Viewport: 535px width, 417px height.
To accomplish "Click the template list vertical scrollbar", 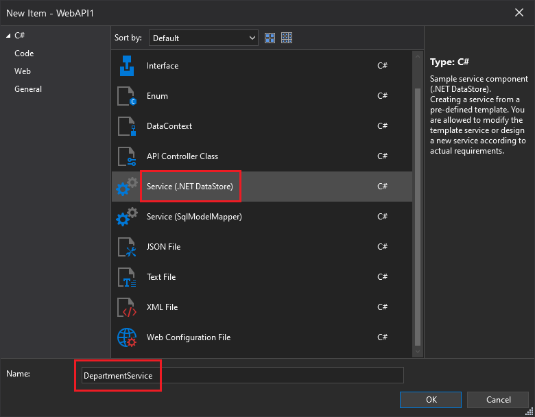I will pyautogui.click(x=418, y=206).
